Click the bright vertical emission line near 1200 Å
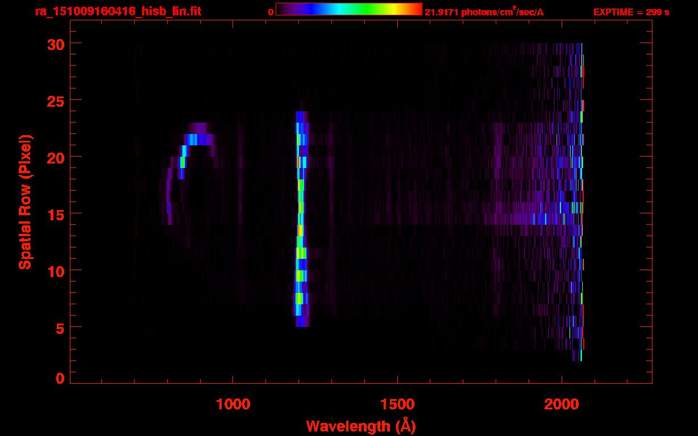 [301, 219]
